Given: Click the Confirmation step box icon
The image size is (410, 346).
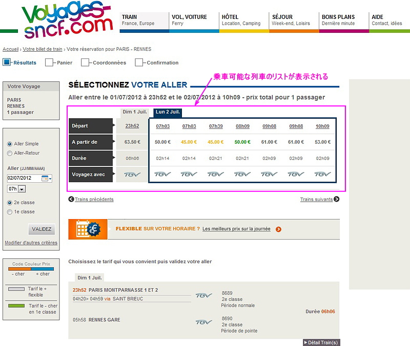Looking at the screenshot, I should pyautogui.click(x=139, y=62).
